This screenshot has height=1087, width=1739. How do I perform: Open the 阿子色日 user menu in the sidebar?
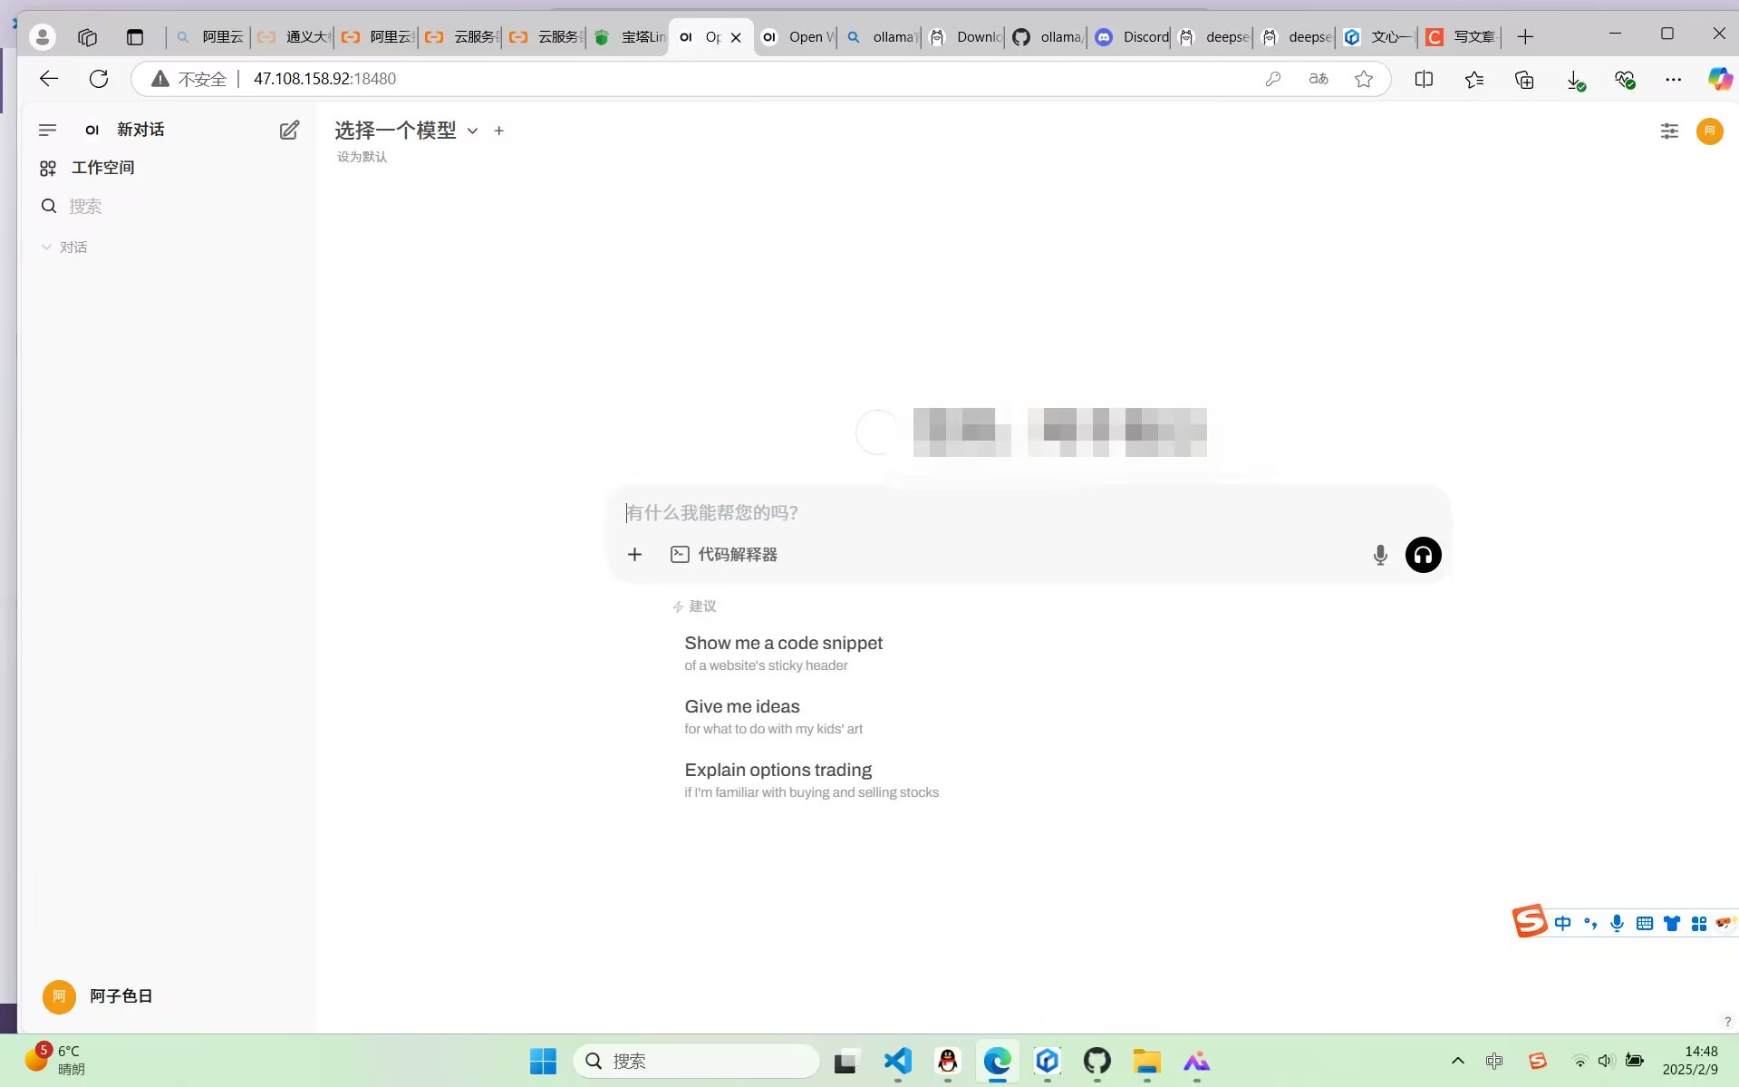click(98, 996)
